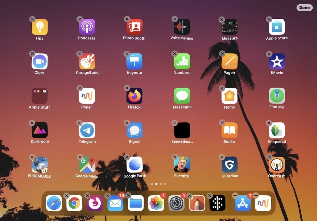Delete GarageBand via its X badge
This screenshot has width=317, height=221.
coord(80,54)
